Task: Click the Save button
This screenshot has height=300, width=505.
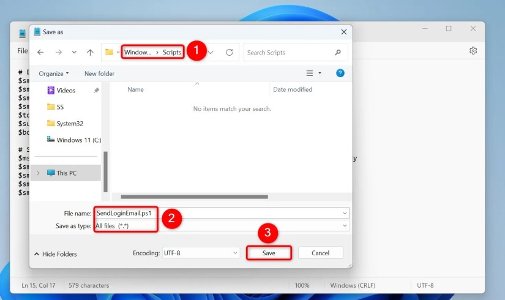Action: click(269, 253)
